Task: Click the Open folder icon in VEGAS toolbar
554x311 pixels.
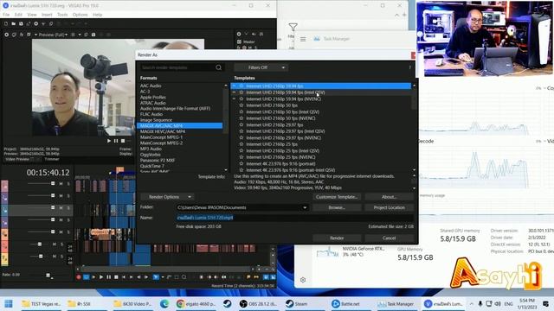Action: (14, 23)
